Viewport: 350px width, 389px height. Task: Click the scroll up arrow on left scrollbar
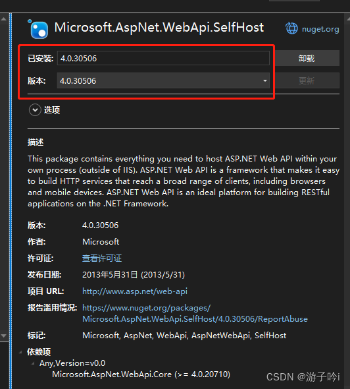[4, 19]
